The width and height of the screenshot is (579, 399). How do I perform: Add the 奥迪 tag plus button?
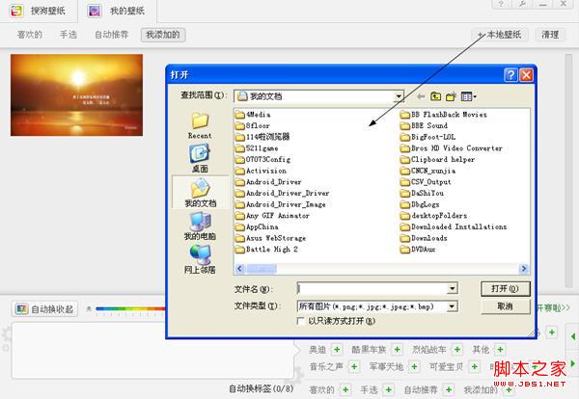click(x=337, y=349)
